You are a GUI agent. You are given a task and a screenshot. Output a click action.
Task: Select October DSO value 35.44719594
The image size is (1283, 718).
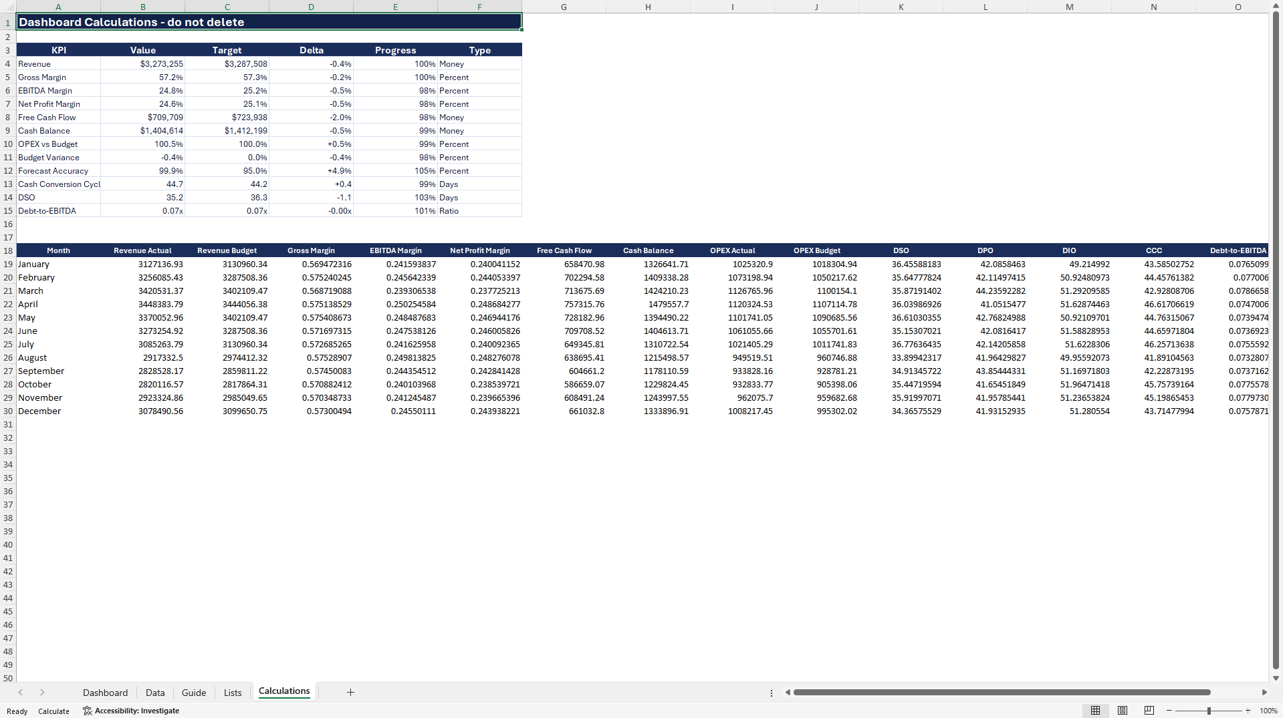pyautogui.click(x=901, y=384)
